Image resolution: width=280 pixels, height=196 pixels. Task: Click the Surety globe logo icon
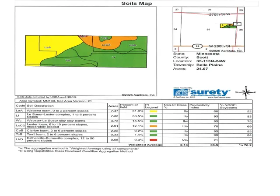click(x=181, y=92)
